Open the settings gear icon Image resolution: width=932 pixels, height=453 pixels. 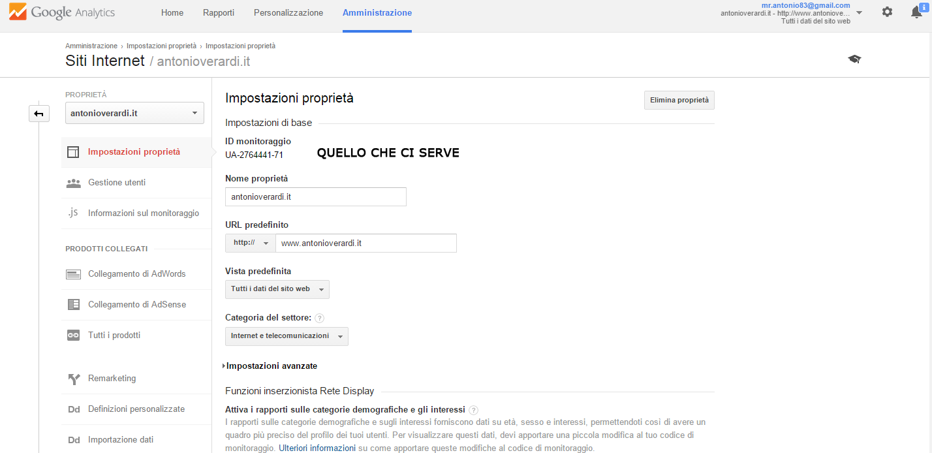click(887, 12)
